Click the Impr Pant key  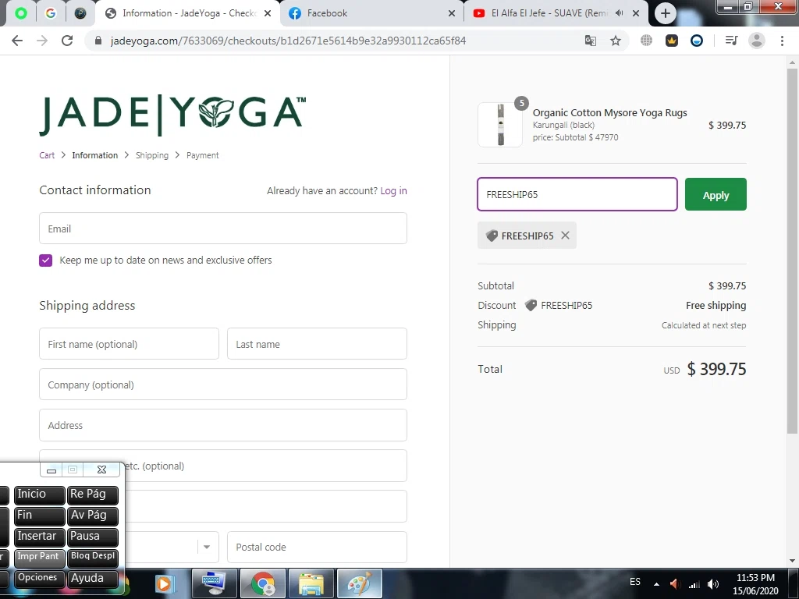coord(40,558)
